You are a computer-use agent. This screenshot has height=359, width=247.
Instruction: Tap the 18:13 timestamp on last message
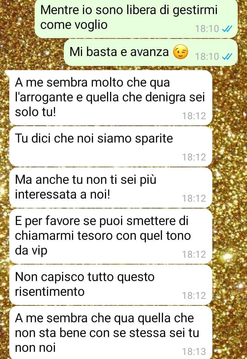coord(194,351)
